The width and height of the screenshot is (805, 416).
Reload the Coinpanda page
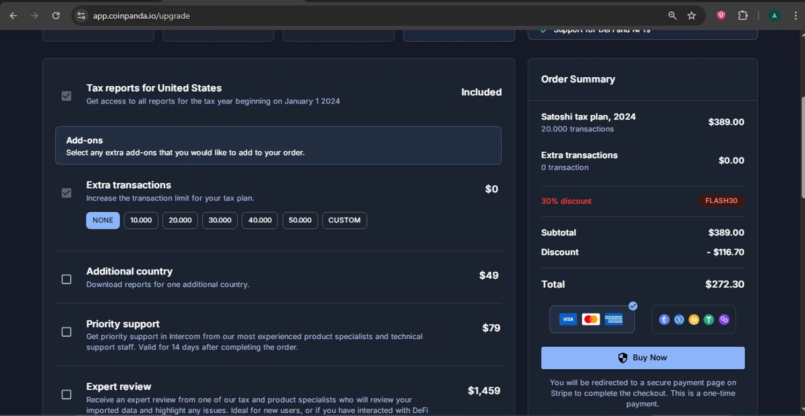[x=56, y=16]
